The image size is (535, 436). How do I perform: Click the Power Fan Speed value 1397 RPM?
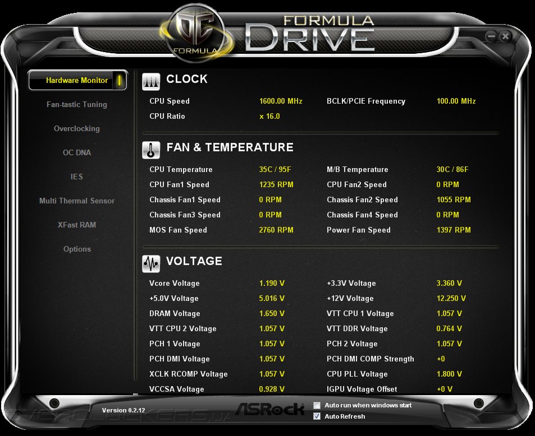point(454,230)
